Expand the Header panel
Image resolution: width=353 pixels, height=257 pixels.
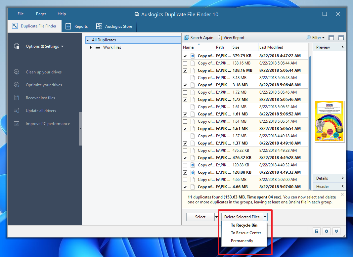tap(342, 186)
